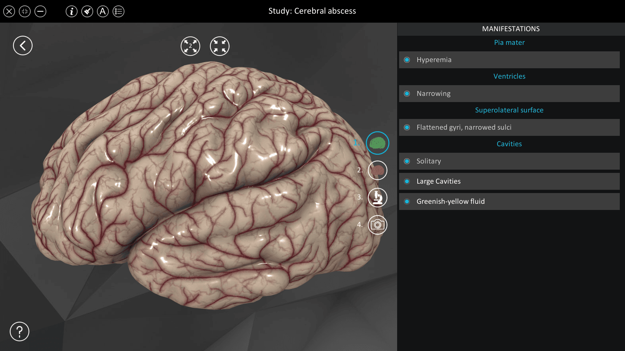Viewport: 625px width, 351px height.
Task: Toggle the Narrowing radio indicator
Action: [407, 94]
